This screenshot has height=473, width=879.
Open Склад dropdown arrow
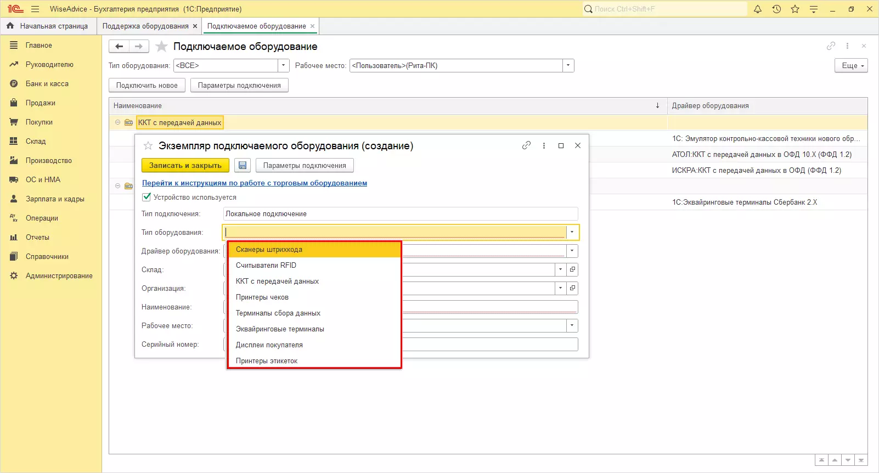pos(560,269)
